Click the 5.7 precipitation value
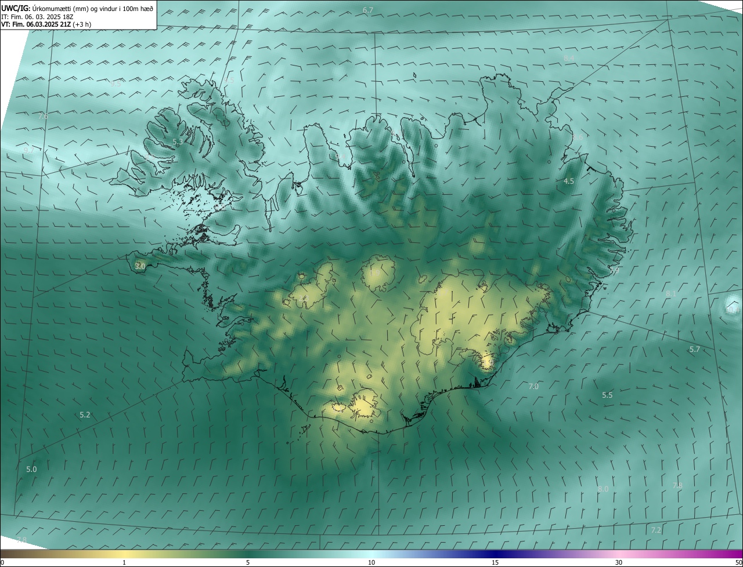Viewport: 743px width, 567px height. [x=694, y=349]
